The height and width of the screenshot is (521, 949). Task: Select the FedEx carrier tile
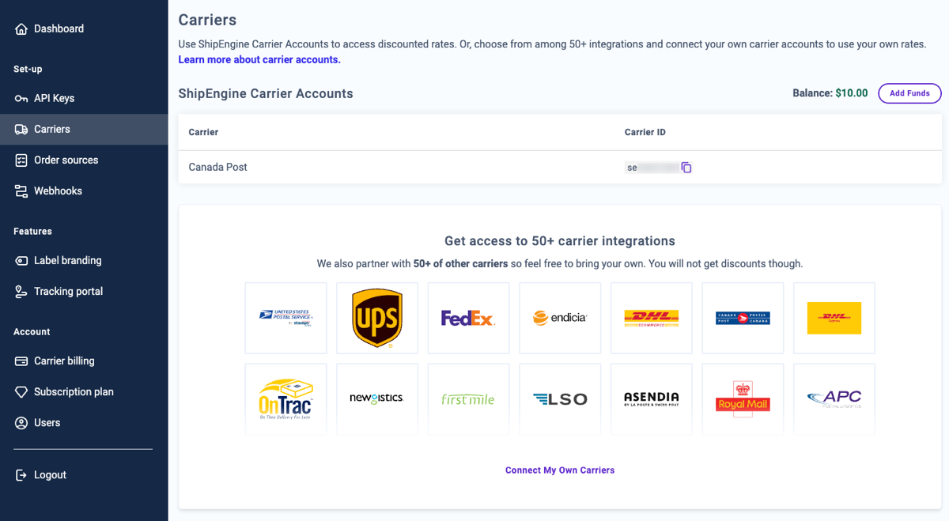(x=468, y=318)
